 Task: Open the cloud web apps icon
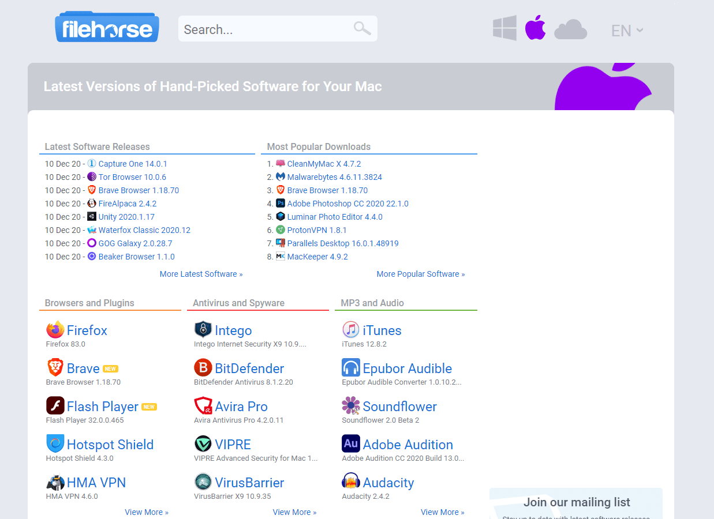pos(570,30)
